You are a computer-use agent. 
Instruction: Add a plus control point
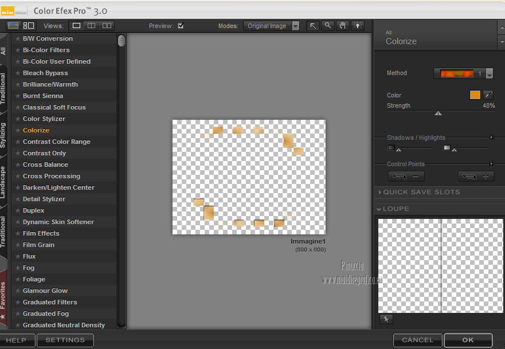click(476, 177)
